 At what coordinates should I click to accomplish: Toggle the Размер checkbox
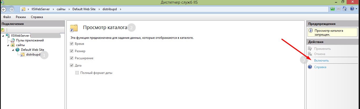[x=71, y=51]
